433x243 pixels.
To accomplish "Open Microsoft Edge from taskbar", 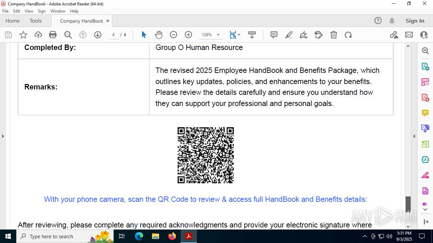I will coord(139,236).
